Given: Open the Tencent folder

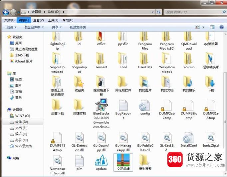Looking at the screenshot, I should pos(101,61).
